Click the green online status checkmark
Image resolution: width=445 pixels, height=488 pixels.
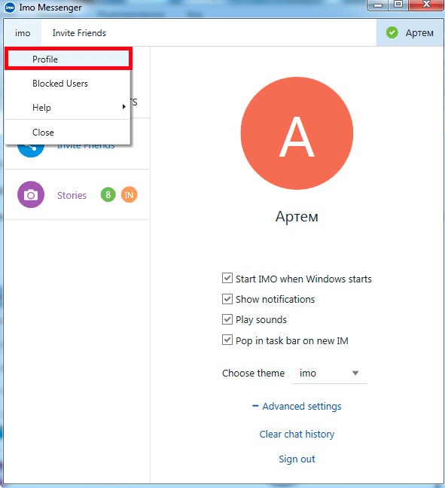pyautogui.click(x=392, y=32)
